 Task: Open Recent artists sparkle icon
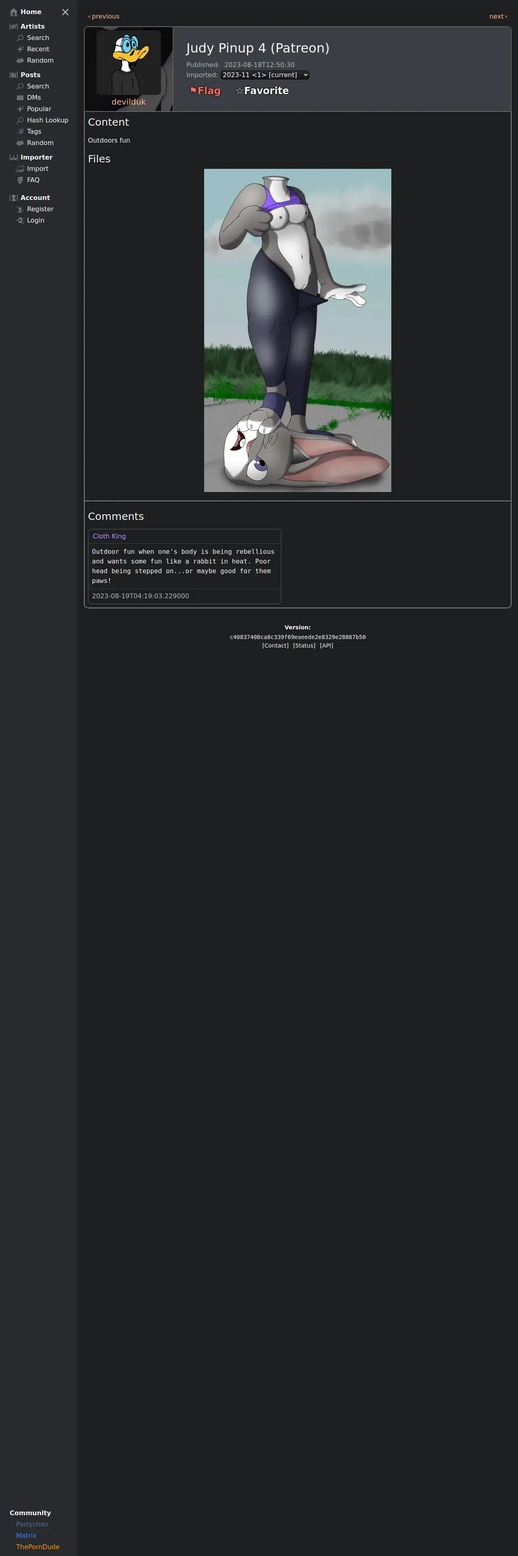[x=21, y=50]
